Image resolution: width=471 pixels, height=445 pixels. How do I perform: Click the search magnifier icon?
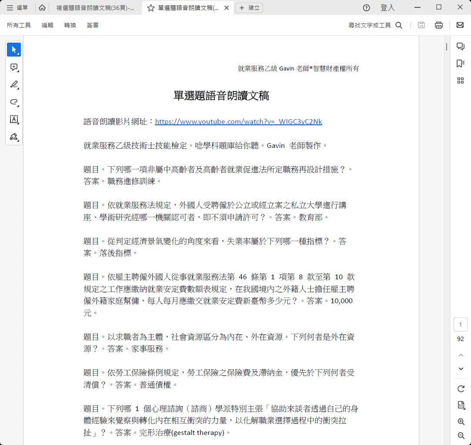click(x=399, y=25)
